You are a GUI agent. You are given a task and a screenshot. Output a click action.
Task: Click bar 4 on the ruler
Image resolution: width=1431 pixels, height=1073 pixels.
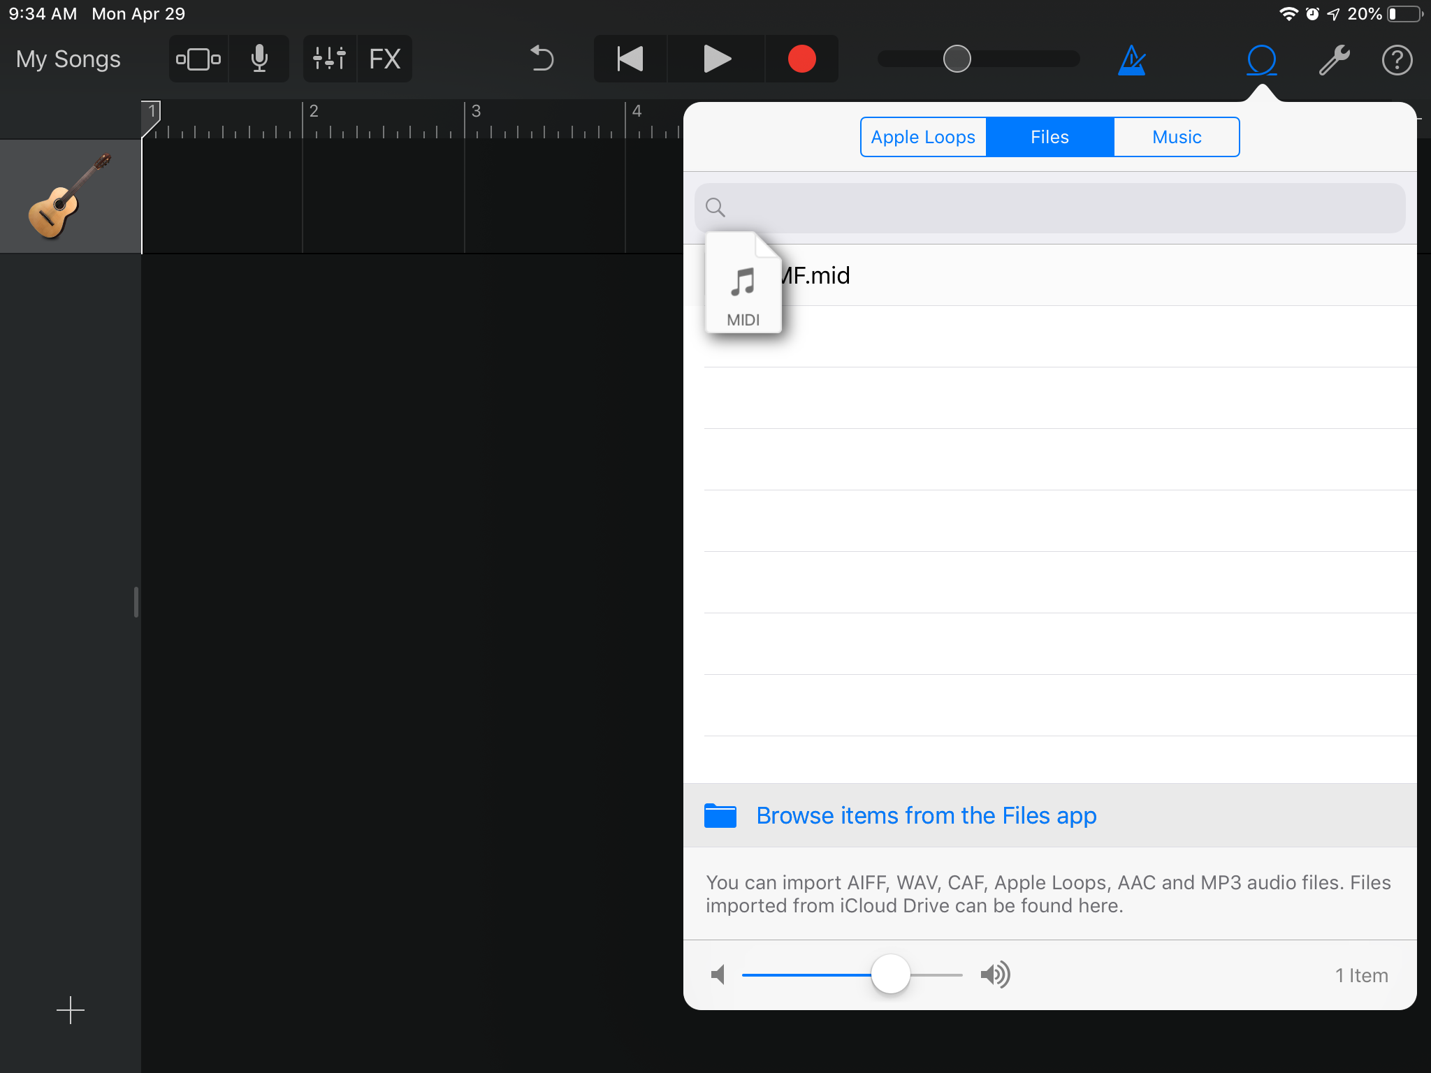pos(637,111)
